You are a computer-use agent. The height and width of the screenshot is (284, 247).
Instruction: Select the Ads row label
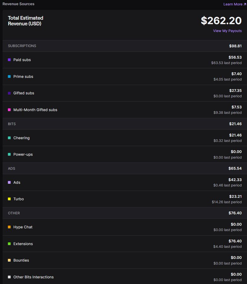tap(17, 182)
